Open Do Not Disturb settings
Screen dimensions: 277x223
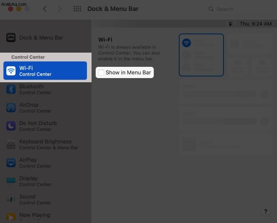pos(45,126)
